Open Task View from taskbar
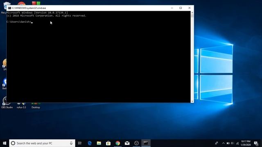Viewport: 262px width, 147px height. click(80, 143)
